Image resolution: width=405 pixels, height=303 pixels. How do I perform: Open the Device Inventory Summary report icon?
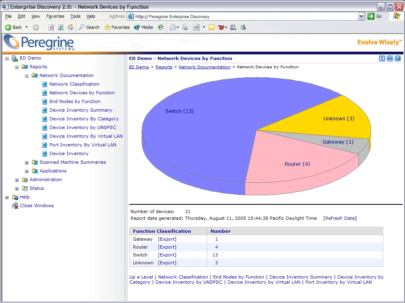point(45,110)
